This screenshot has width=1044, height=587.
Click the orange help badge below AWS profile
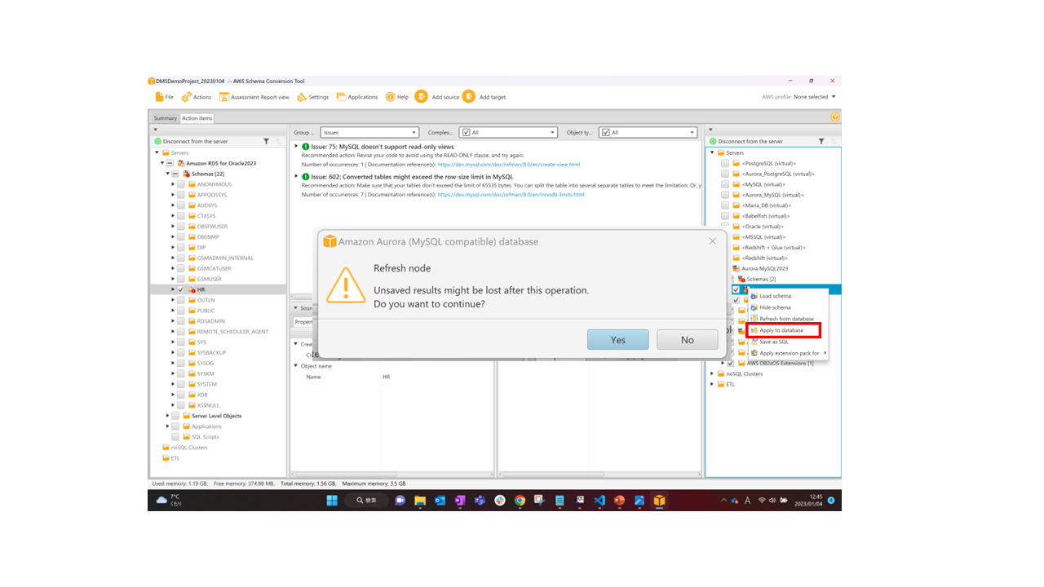[x=835, y=117]
